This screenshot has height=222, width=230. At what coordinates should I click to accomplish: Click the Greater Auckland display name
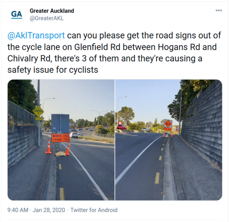52,11
